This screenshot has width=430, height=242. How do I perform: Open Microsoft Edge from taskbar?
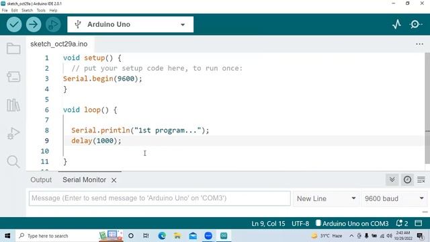pyautogui.click(x=162, y=236)
